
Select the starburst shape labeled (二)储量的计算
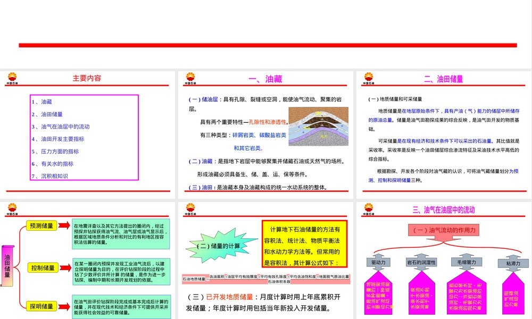pyautogui.click(x=221, y=246)
